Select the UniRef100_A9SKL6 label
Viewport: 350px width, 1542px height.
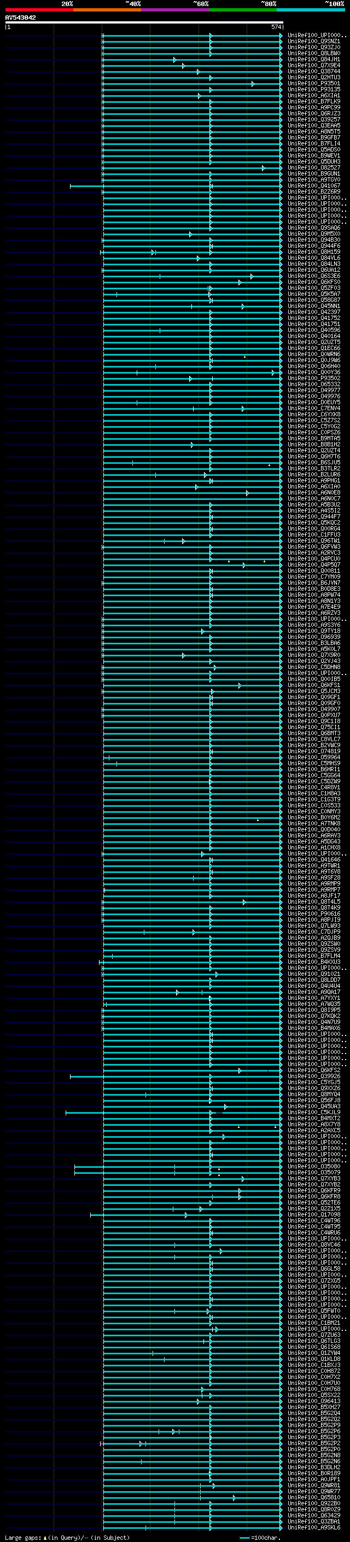(x=313, y=1527)
